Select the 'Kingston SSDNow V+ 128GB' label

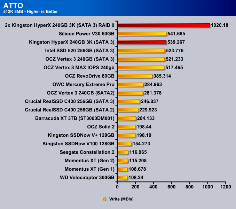(x=81, y=135)
